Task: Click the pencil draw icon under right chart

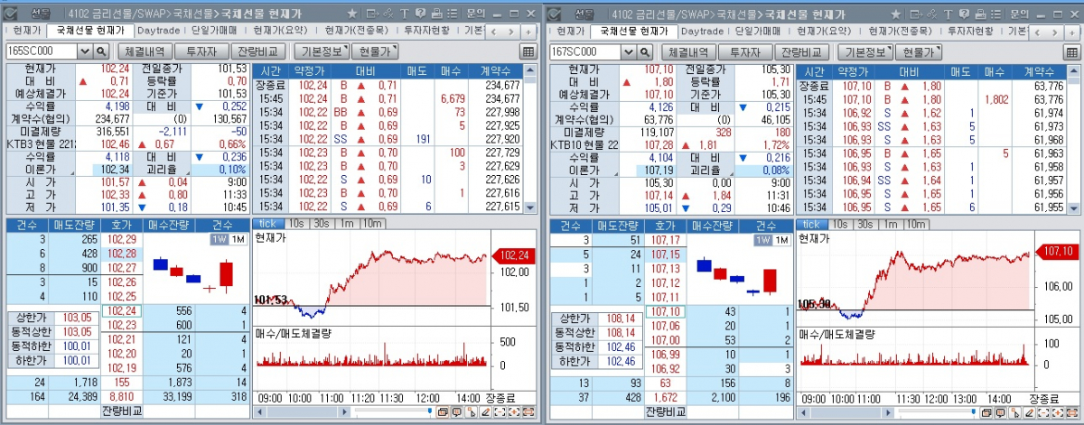Action: (1030, 412)
